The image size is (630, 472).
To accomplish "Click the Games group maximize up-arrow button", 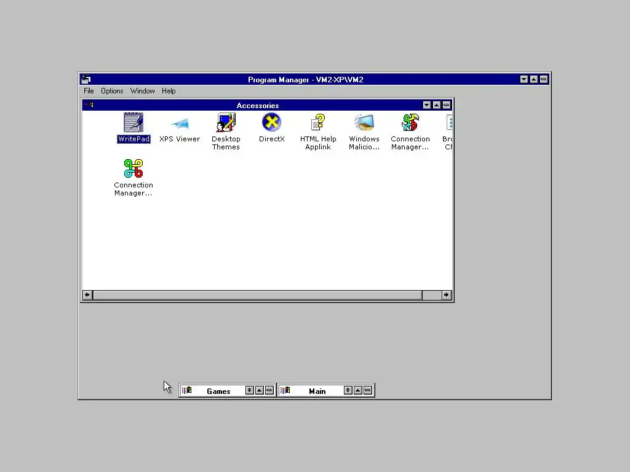I will pos(260,390).
